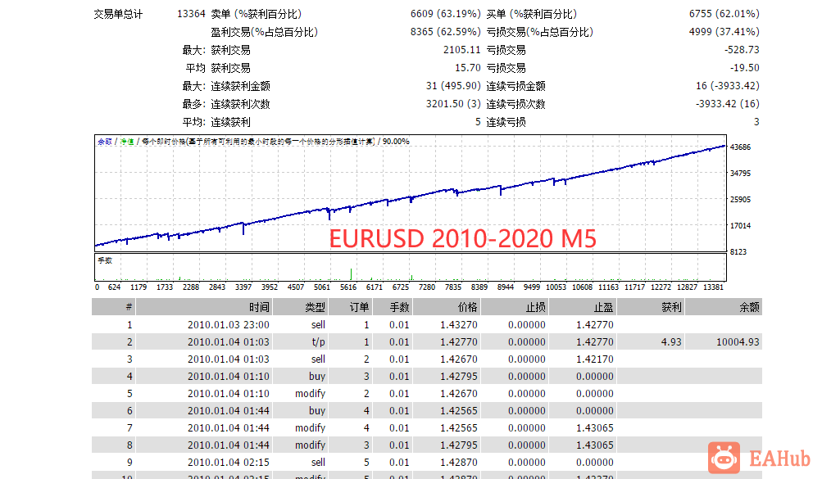Screen dimensions: 822x479
Task: Click price 1.42870 in row 9
Action: coord(459,463)
